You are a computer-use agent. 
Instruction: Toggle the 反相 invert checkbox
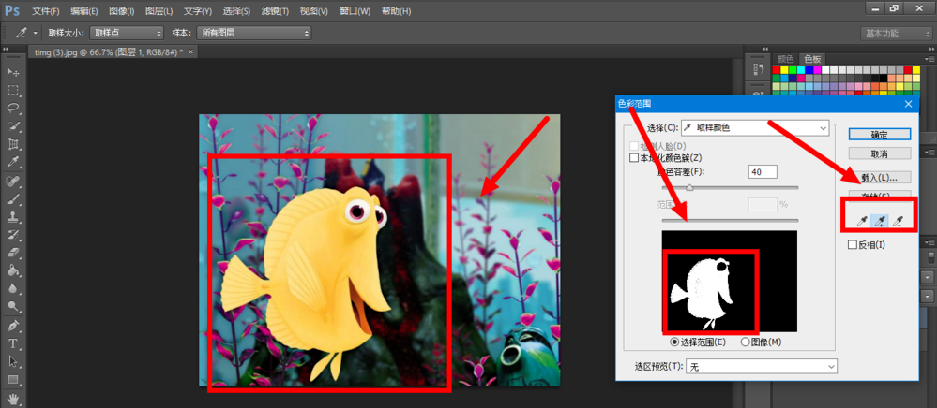click(853, 244)
